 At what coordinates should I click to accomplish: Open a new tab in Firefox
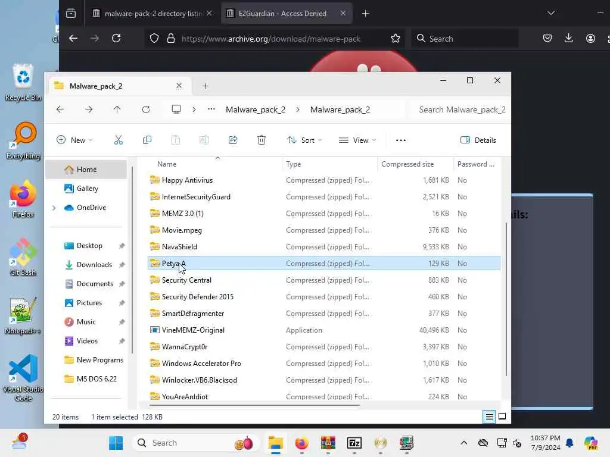tap(365, 14)
